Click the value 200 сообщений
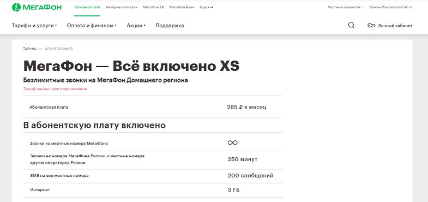This screenshot has width=428, height=202. [x=250, y=175]
